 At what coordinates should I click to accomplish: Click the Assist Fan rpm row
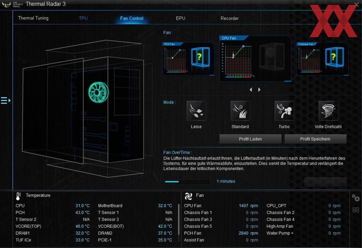pos(221,240)
